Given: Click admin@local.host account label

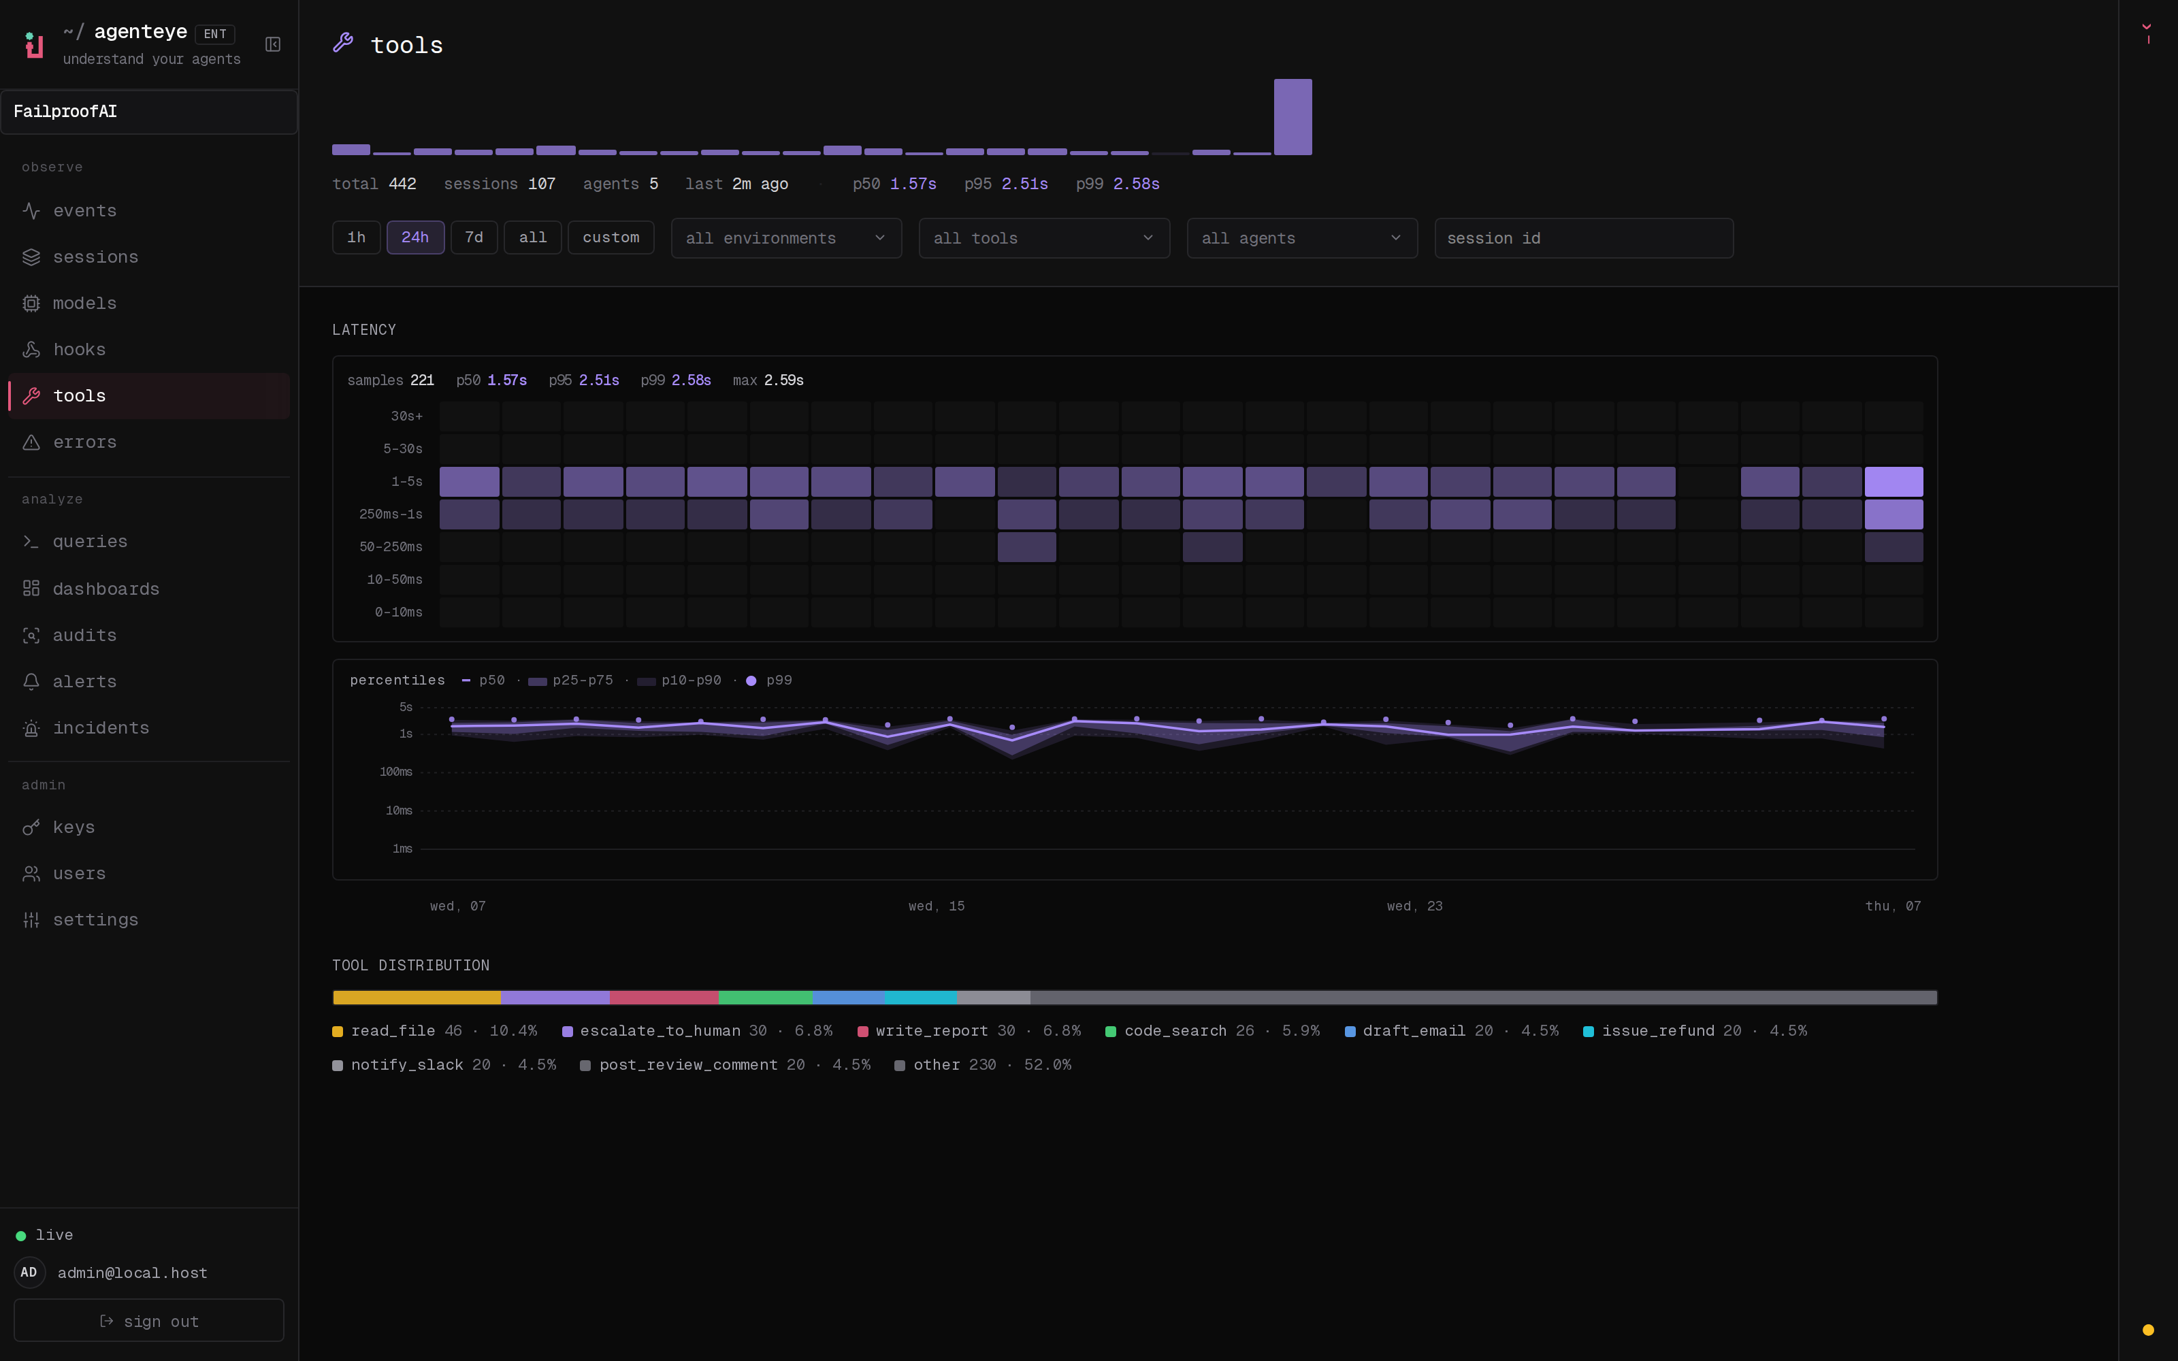Looking at the screenshot, I should (x=132, y=1273).
